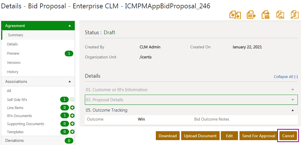The image size is (301, 145).
Task: Click the Collapse All link
Action: pyautogui.click(x=285, y=77)
